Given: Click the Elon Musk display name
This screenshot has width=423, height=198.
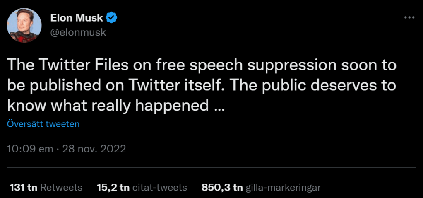Looking at the screenshot, I should (77, 18).
